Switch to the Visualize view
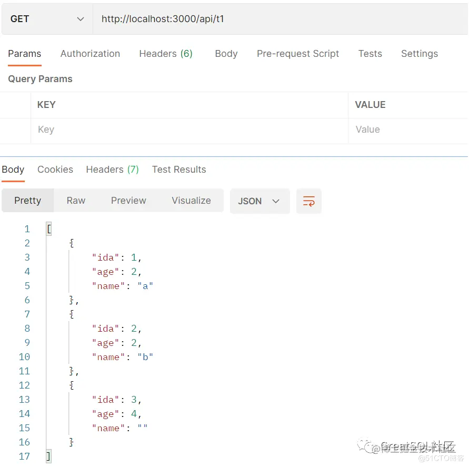469x467 pixels. (191, 201)
